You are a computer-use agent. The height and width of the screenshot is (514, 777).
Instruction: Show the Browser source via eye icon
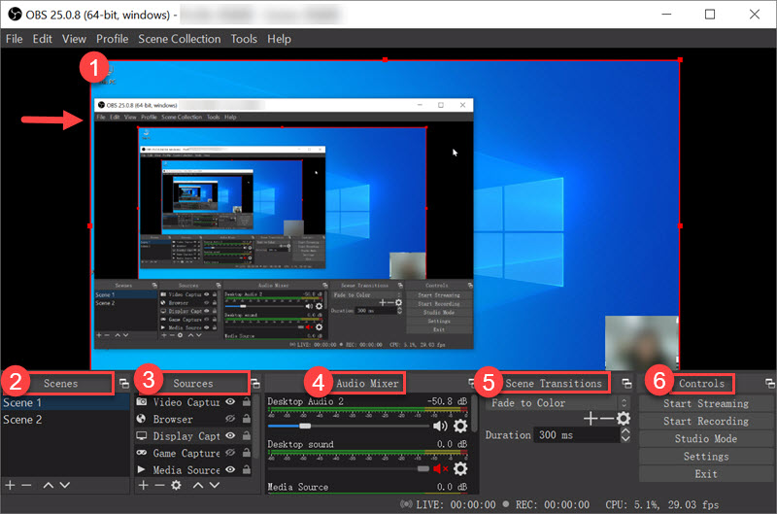(x=230, y=420)
